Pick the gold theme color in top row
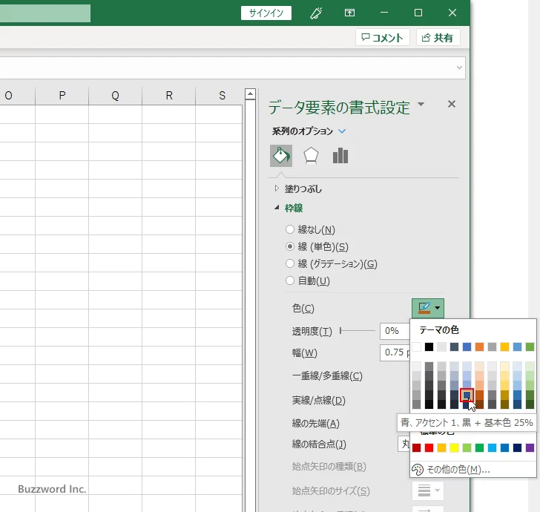 coord(504,347)
